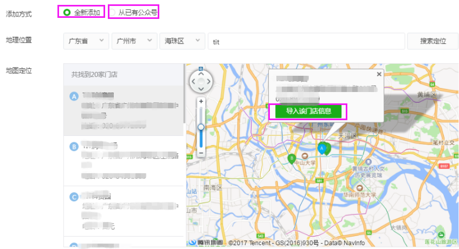Click the 天河区 label on map
The width and height of the screenshot is (459, 249).
[347, 136]
